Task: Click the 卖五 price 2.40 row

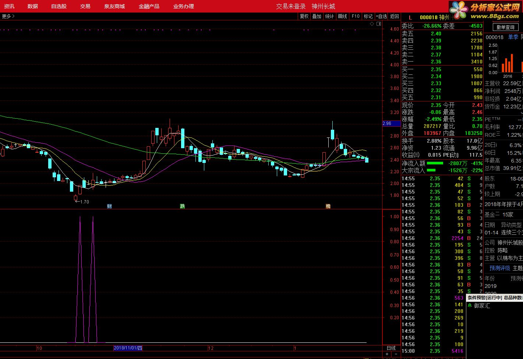Action: click(x=442, y=34)
